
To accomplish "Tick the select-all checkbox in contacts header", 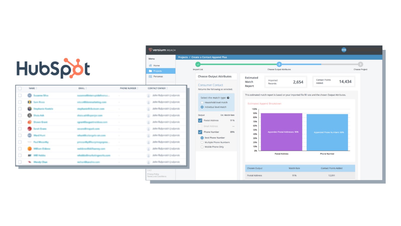I will [x=20, y=88].
